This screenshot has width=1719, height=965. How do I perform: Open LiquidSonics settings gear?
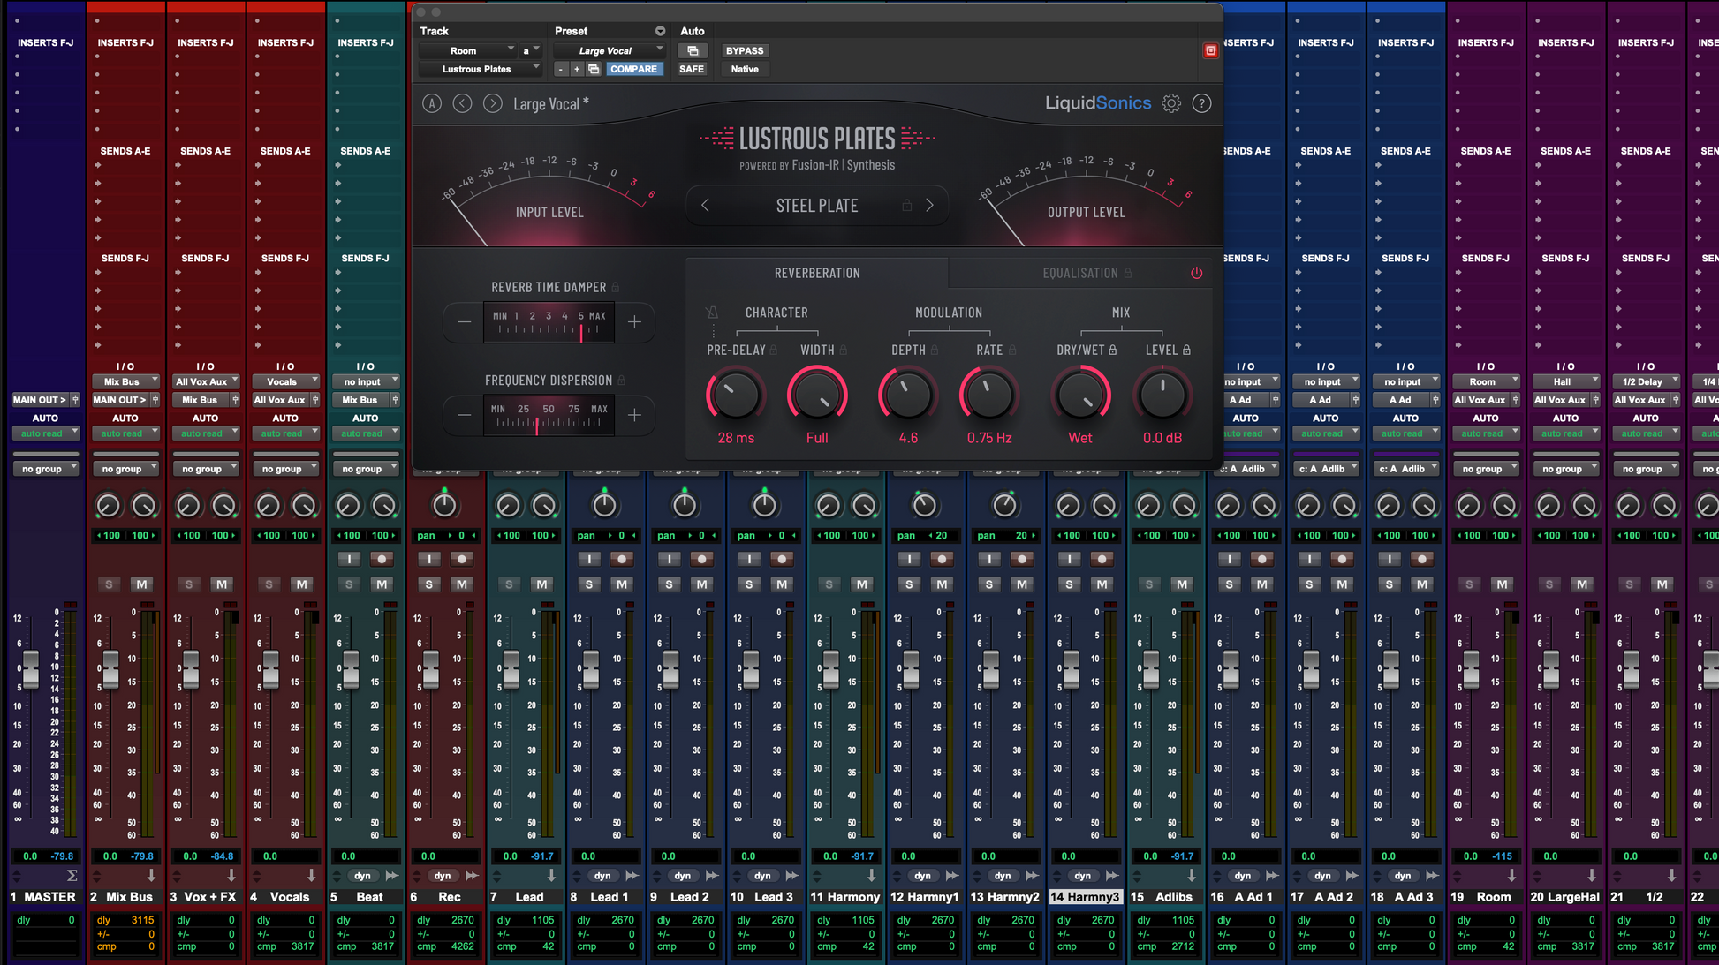click(x=1170, y=103)
